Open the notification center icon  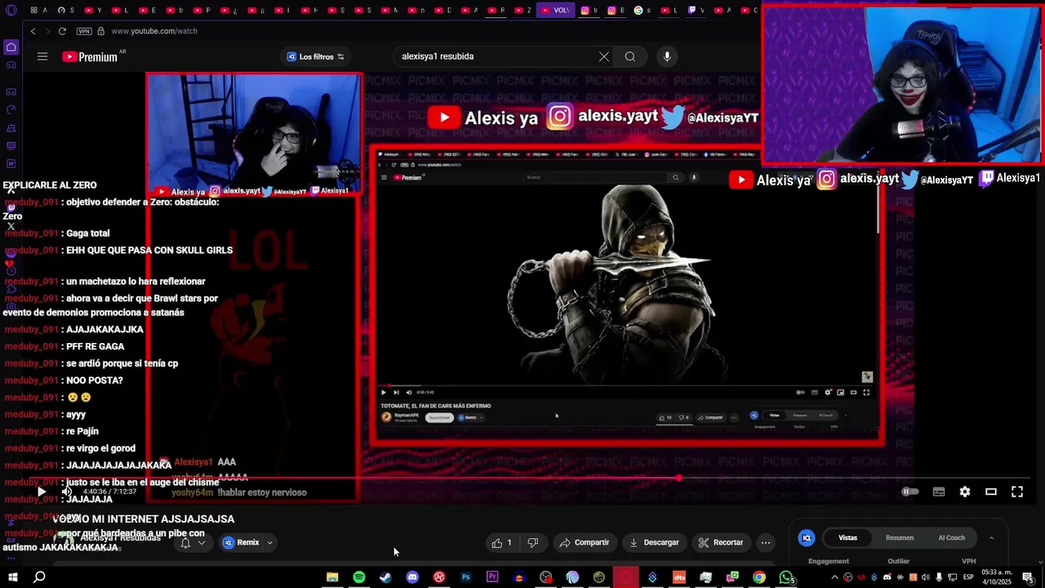(1028, 577)
